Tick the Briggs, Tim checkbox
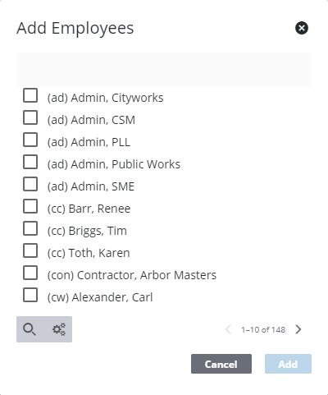Viewport: 328px width, 395px height. [30, 228]
